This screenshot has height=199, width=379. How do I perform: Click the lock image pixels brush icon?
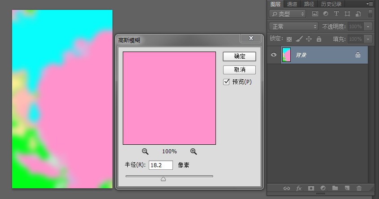point(299,39)
